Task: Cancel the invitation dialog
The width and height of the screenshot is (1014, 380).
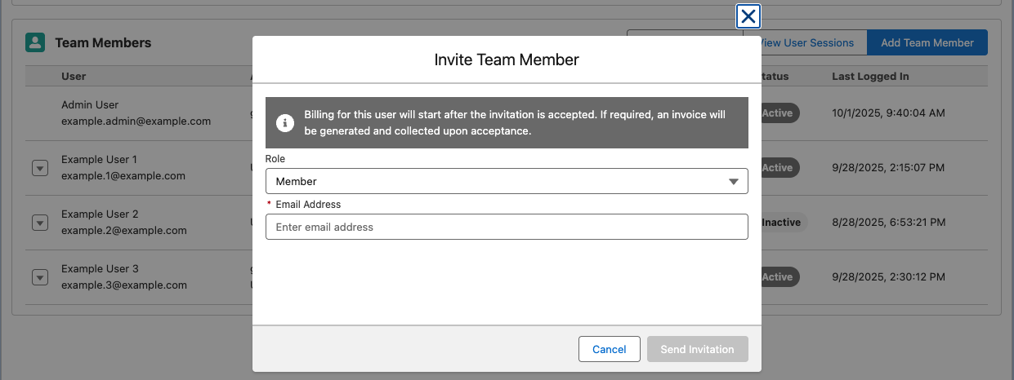Action: tap(609, 349)
